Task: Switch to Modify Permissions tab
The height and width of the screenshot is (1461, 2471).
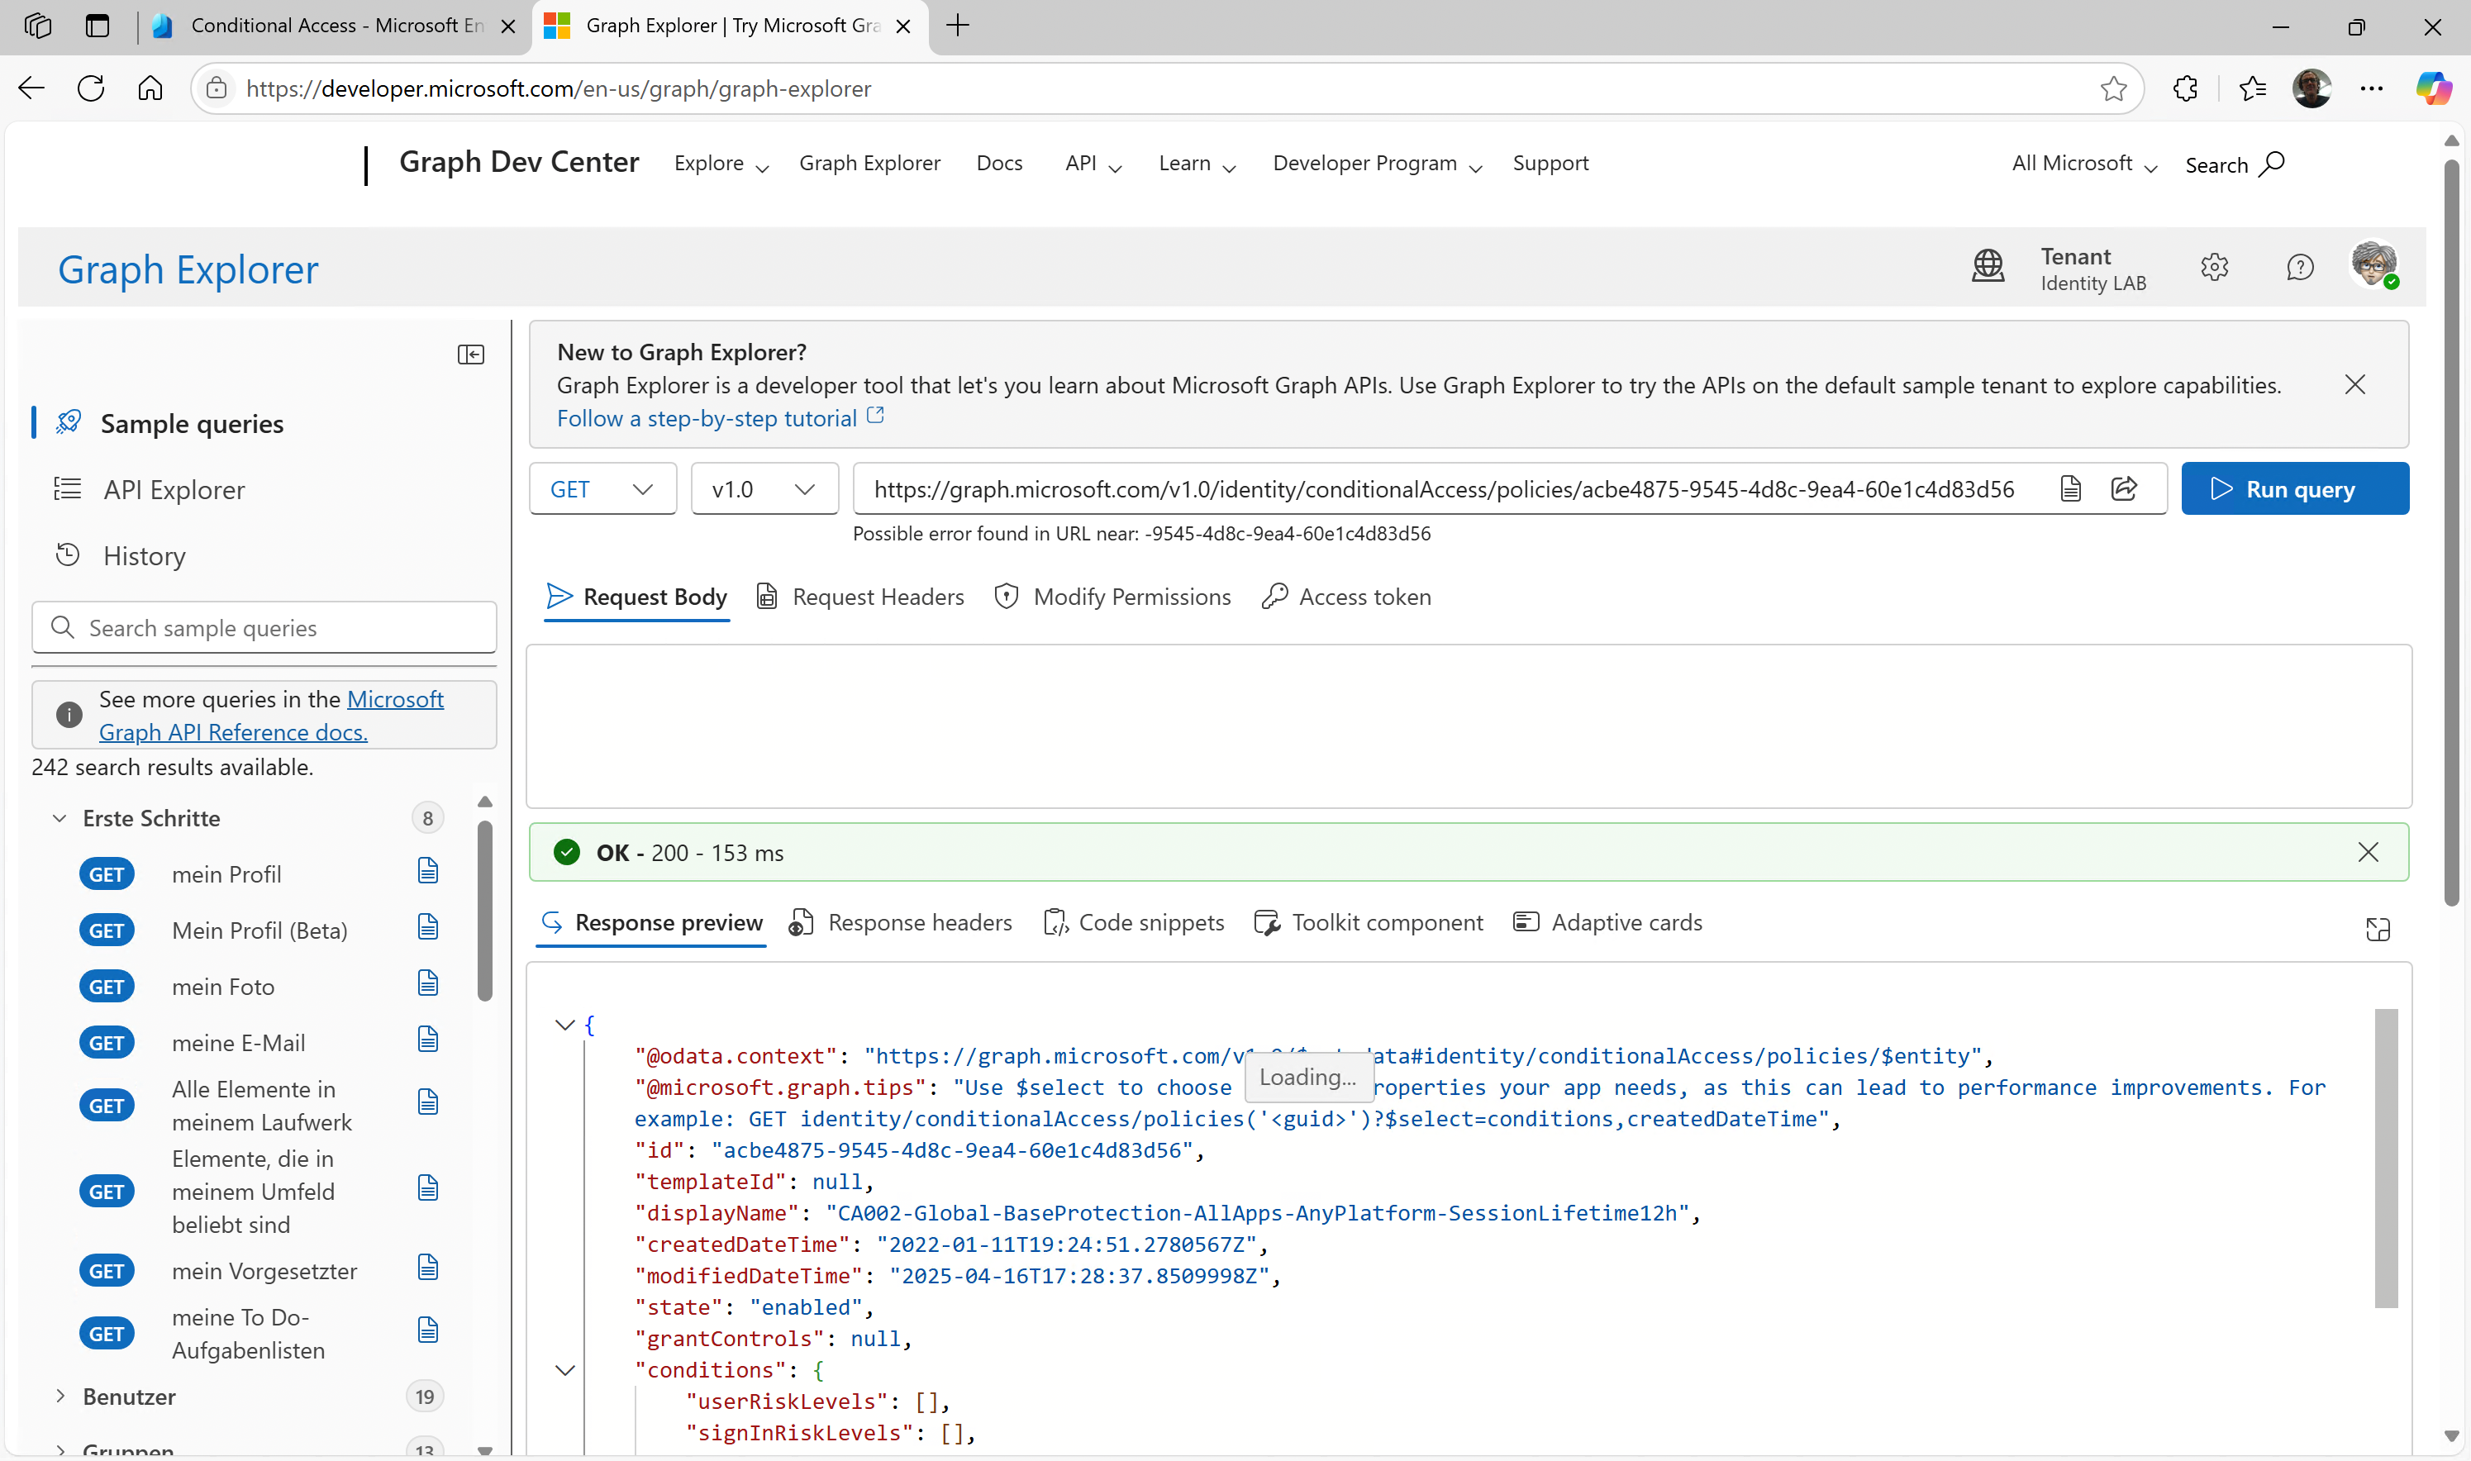Action: point(1112,597)
